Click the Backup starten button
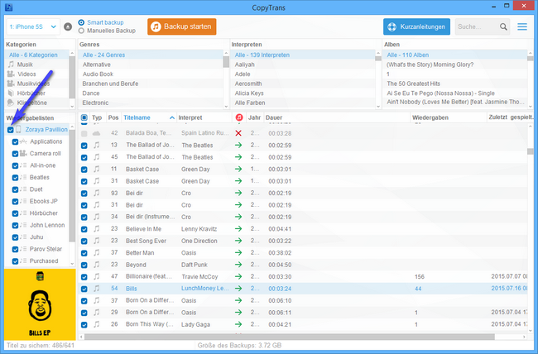The width and height of the screenshot is (538, 354). click(x=181, y=26)
